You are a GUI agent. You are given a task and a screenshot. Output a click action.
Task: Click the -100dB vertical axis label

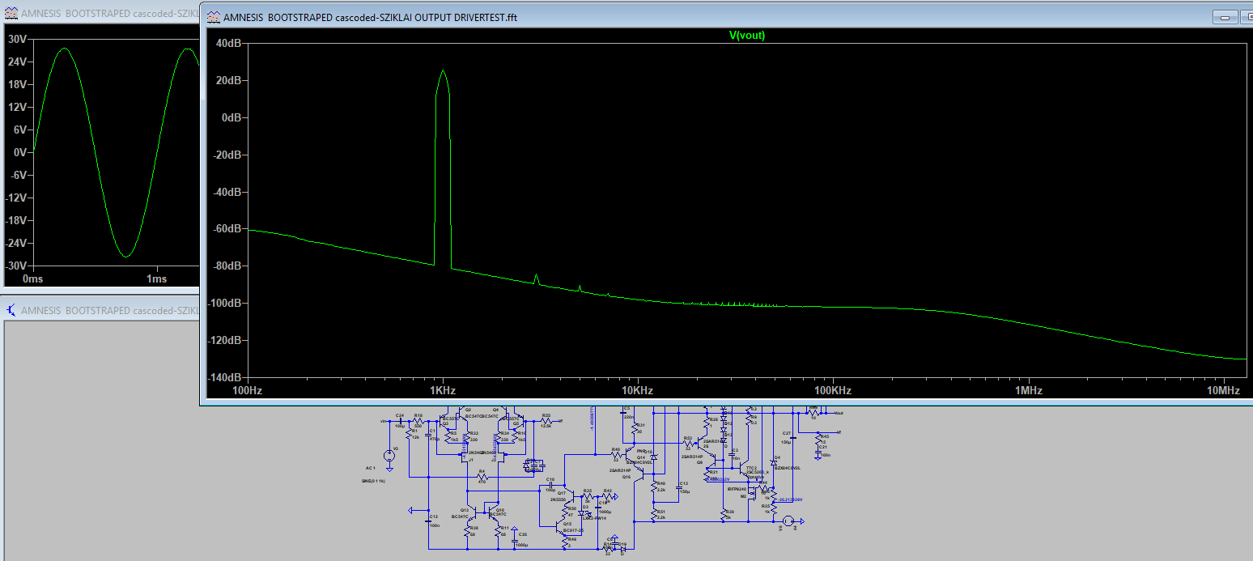coord(223,304)
